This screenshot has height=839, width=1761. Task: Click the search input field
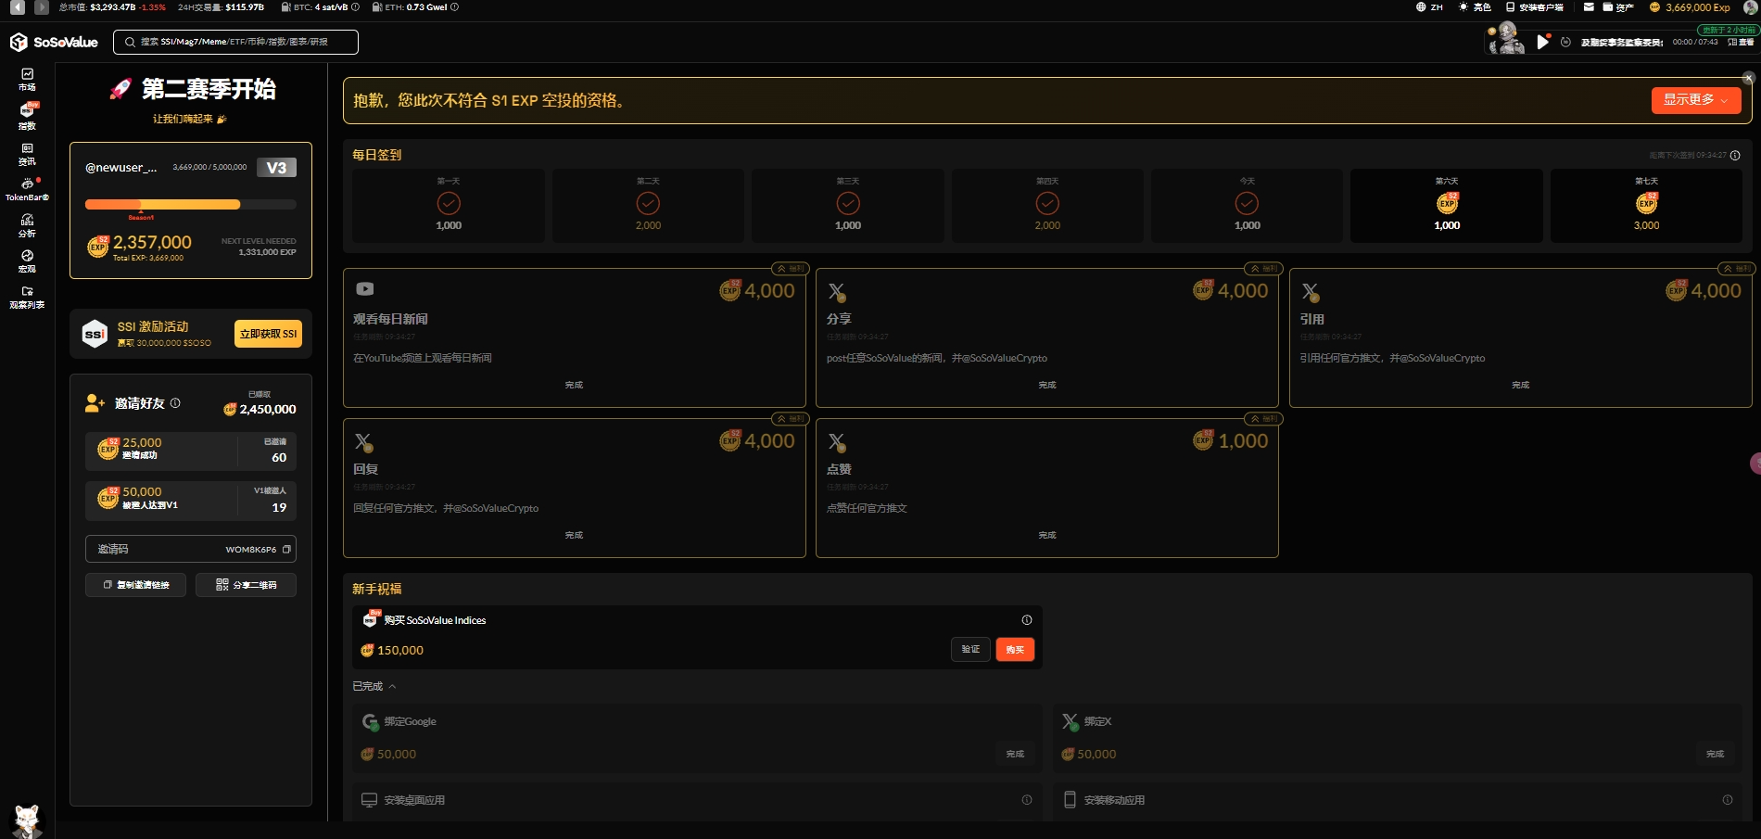click(x=235, y=42)
